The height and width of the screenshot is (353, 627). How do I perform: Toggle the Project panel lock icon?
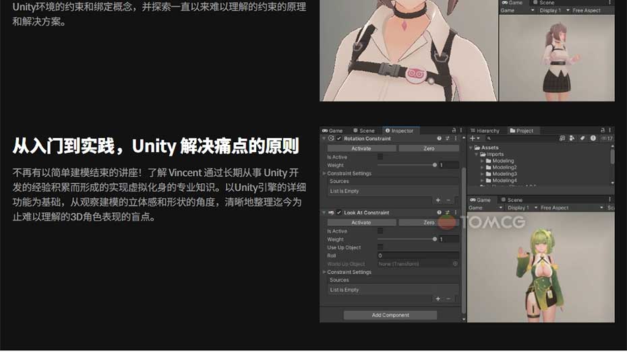(x=603, y=130)
